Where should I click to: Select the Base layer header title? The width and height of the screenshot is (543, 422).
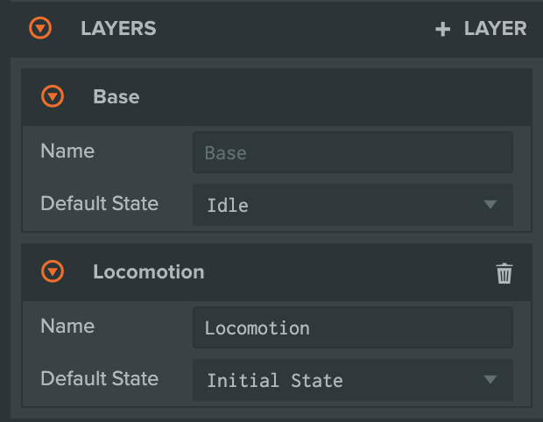(116, 96)
